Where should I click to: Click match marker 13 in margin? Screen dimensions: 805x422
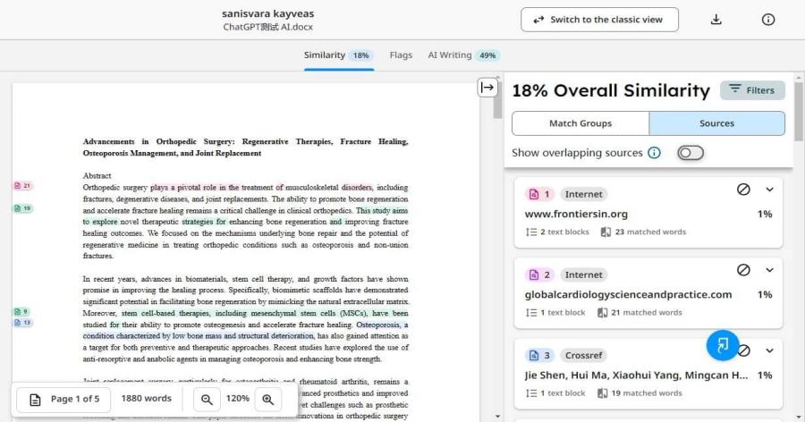pyautogui.click(x=22, y=323)
